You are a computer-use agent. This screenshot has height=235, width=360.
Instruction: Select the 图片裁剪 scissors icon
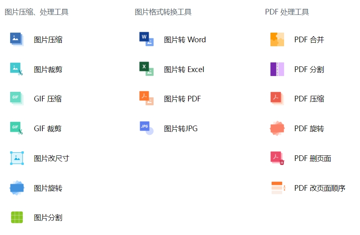[x=17, y=69]
